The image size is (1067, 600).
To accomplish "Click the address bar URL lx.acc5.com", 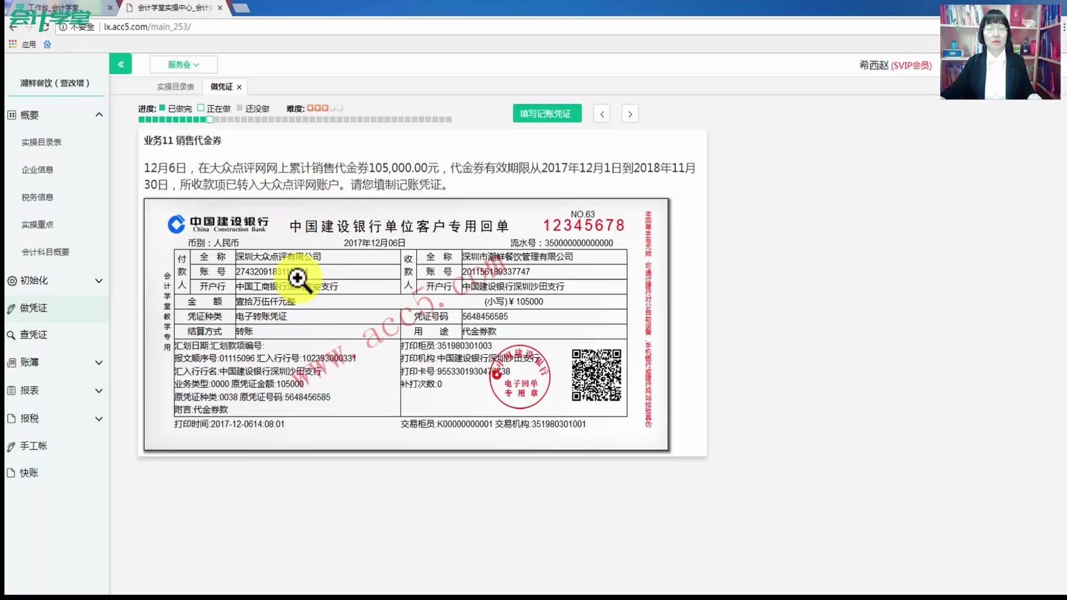I will pyautogui.click(x=147, y=27).
